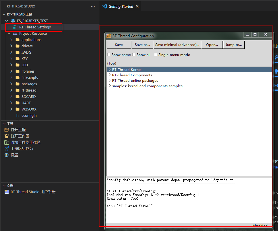Collapse the Project Resource node

pos(9,34)
